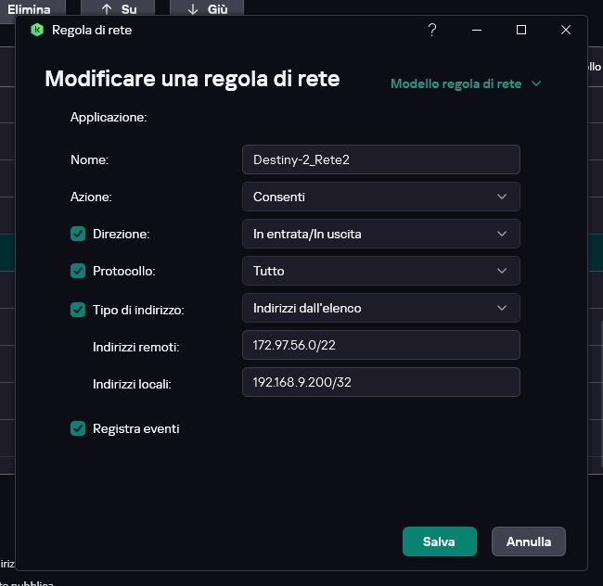
Task: Open the Protocollo dropdown showing Tutto
Action: (380, 271)
